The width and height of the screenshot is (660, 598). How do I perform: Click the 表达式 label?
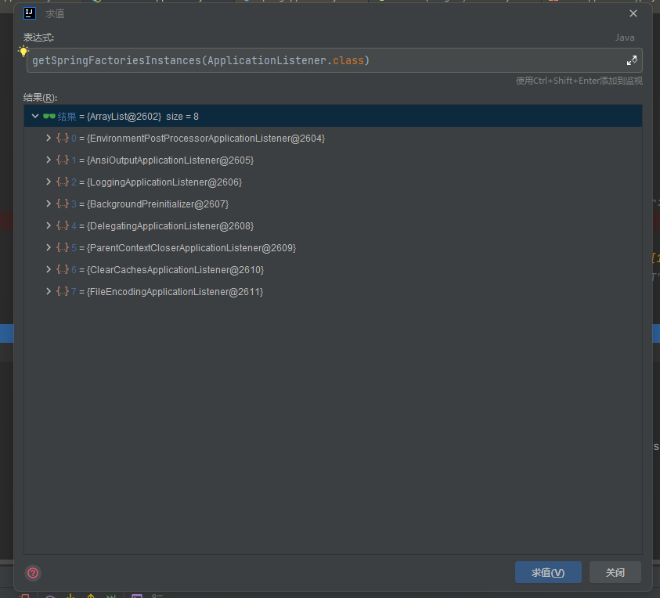pos(38,38)
